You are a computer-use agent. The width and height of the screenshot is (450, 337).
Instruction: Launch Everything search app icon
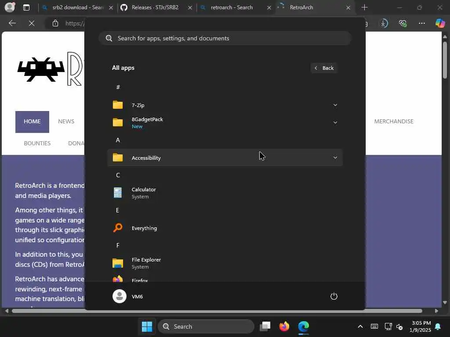click(x=118, y=228)
